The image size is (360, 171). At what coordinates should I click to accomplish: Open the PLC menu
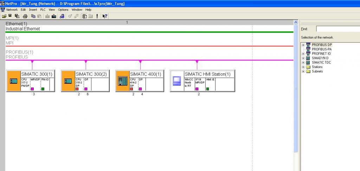43,9
